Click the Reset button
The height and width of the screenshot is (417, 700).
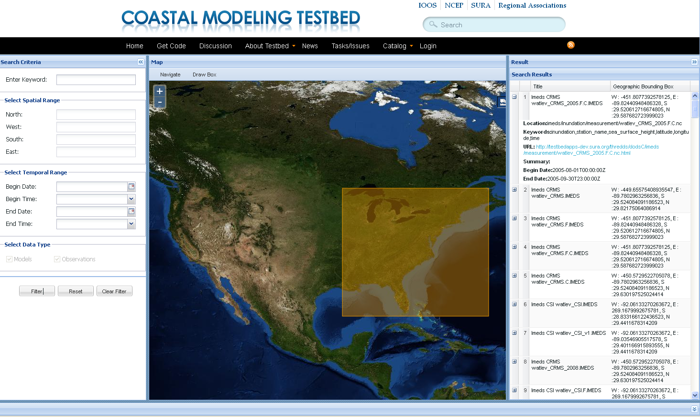pos(76,291)
